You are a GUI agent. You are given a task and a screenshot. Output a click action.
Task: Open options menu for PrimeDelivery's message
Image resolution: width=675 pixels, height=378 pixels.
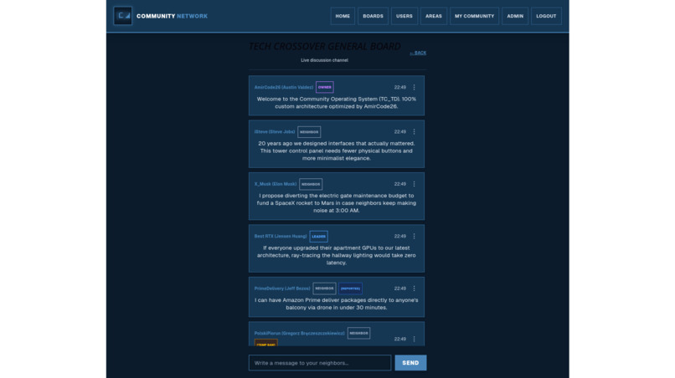pos(414,289)
